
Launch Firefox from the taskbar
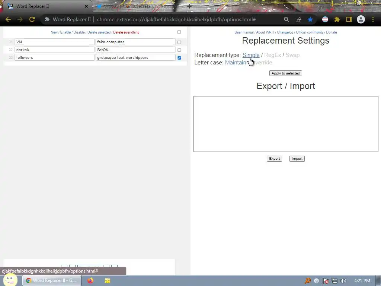pyautogui.click(x=90, y=280)
